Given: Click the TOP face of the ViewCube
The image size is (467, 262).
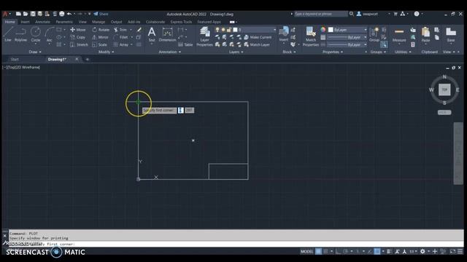Looking at the screenshot, I should pos(444,90).
